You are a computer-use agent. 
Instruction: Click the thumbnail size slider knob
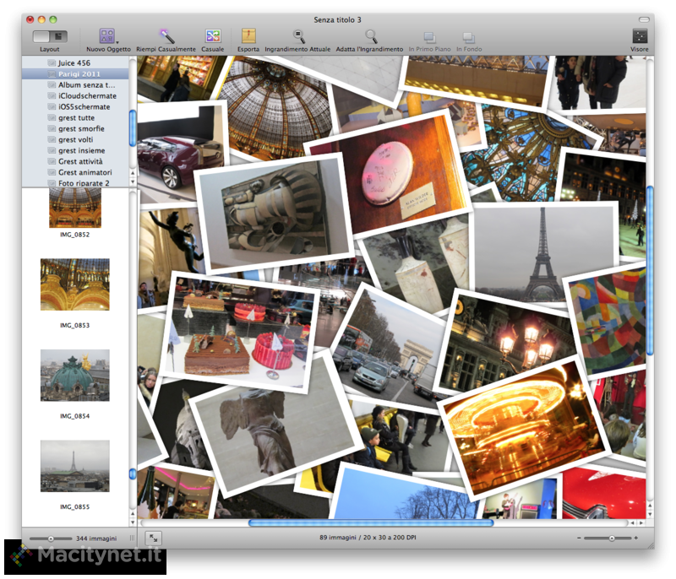pos(51,538)
